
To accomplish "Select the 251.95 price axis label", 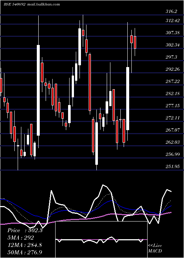I will click(x=173, y=167).
